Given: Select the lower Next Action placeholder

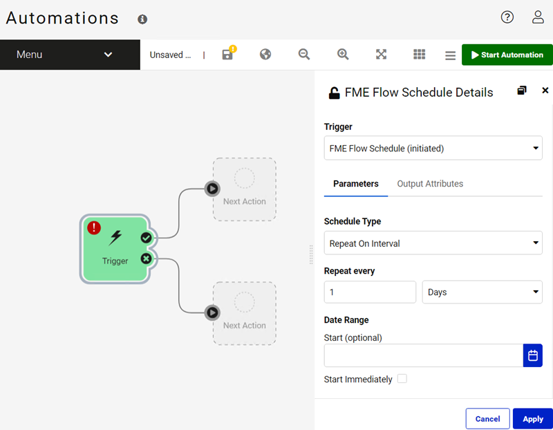Looking at the screenshot, I should [x=245, y=313].
